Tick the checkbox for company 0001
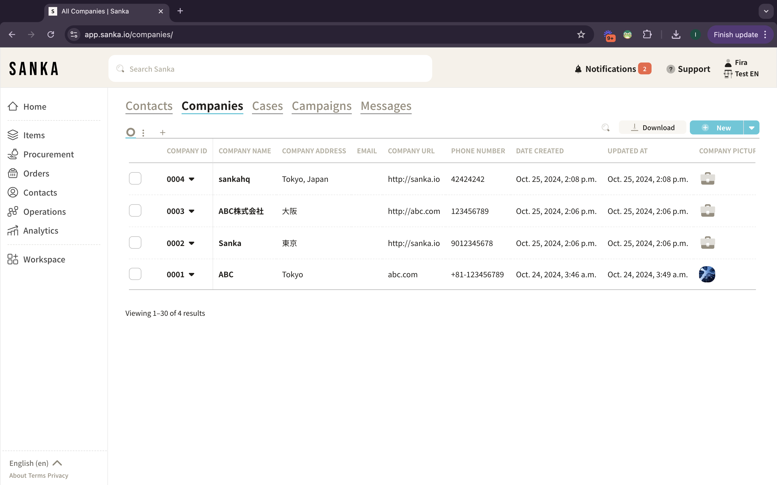Viewport: 777px width, 485px height. 135,274
